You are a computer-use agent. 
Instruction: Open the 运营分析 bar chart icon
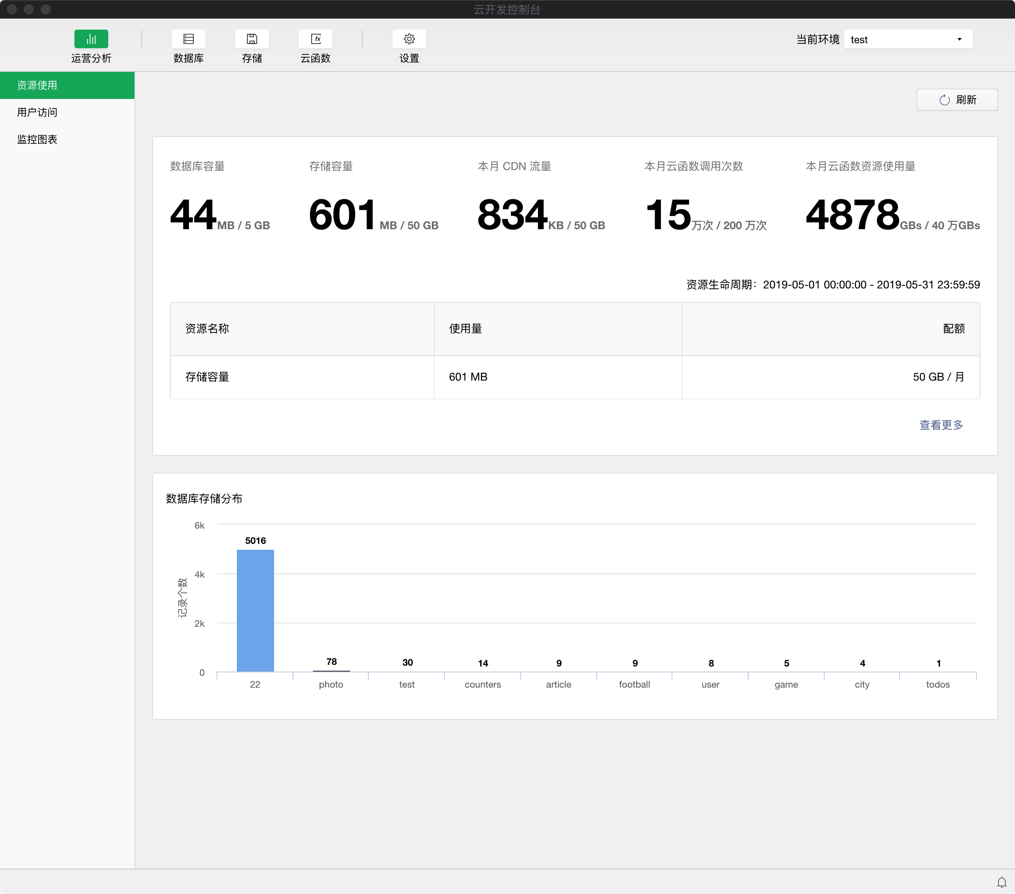click(91, 39)
